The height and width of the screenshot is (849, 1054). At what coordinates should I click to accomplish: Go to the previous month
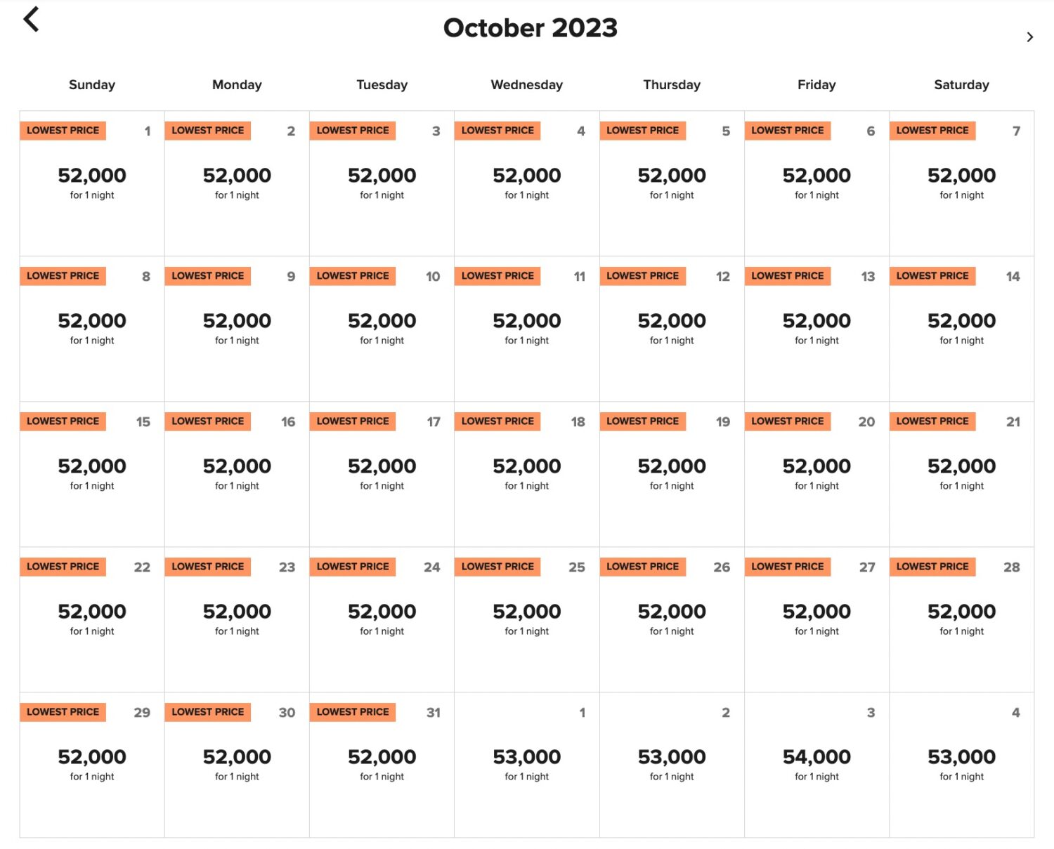[x=31, y=20]
